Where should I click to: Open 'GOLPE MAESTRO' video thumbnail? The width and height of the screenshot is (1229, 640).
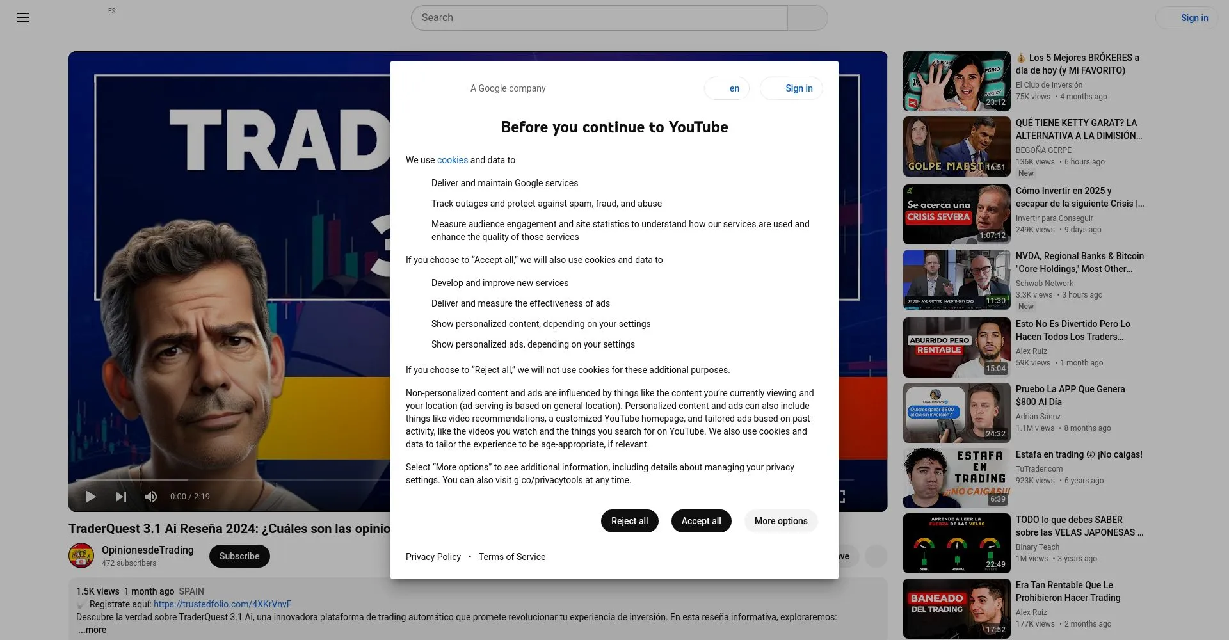[x=957, y=147]
